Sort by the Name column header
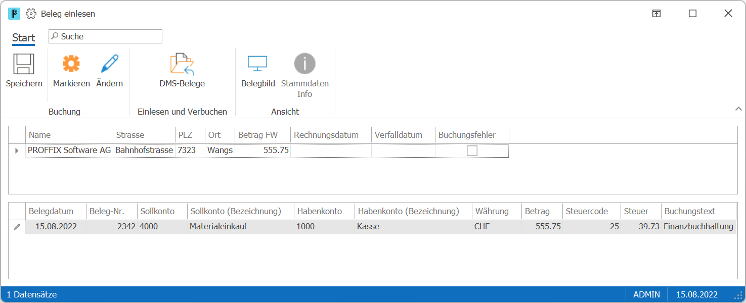Viewport: 746px width, 303px height. pos(69,135)
